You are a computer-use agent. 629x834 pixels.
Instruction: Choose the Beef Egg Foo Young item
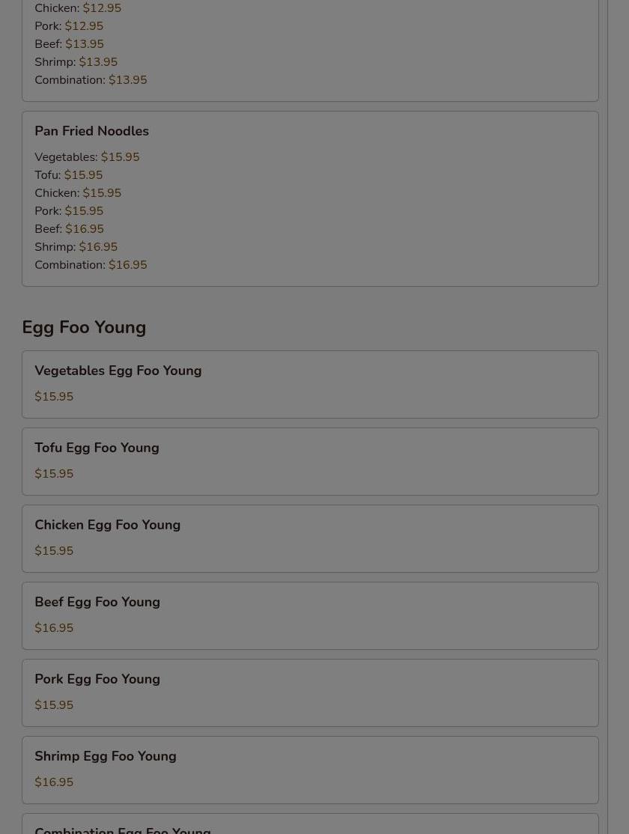[x=310, y=615]
